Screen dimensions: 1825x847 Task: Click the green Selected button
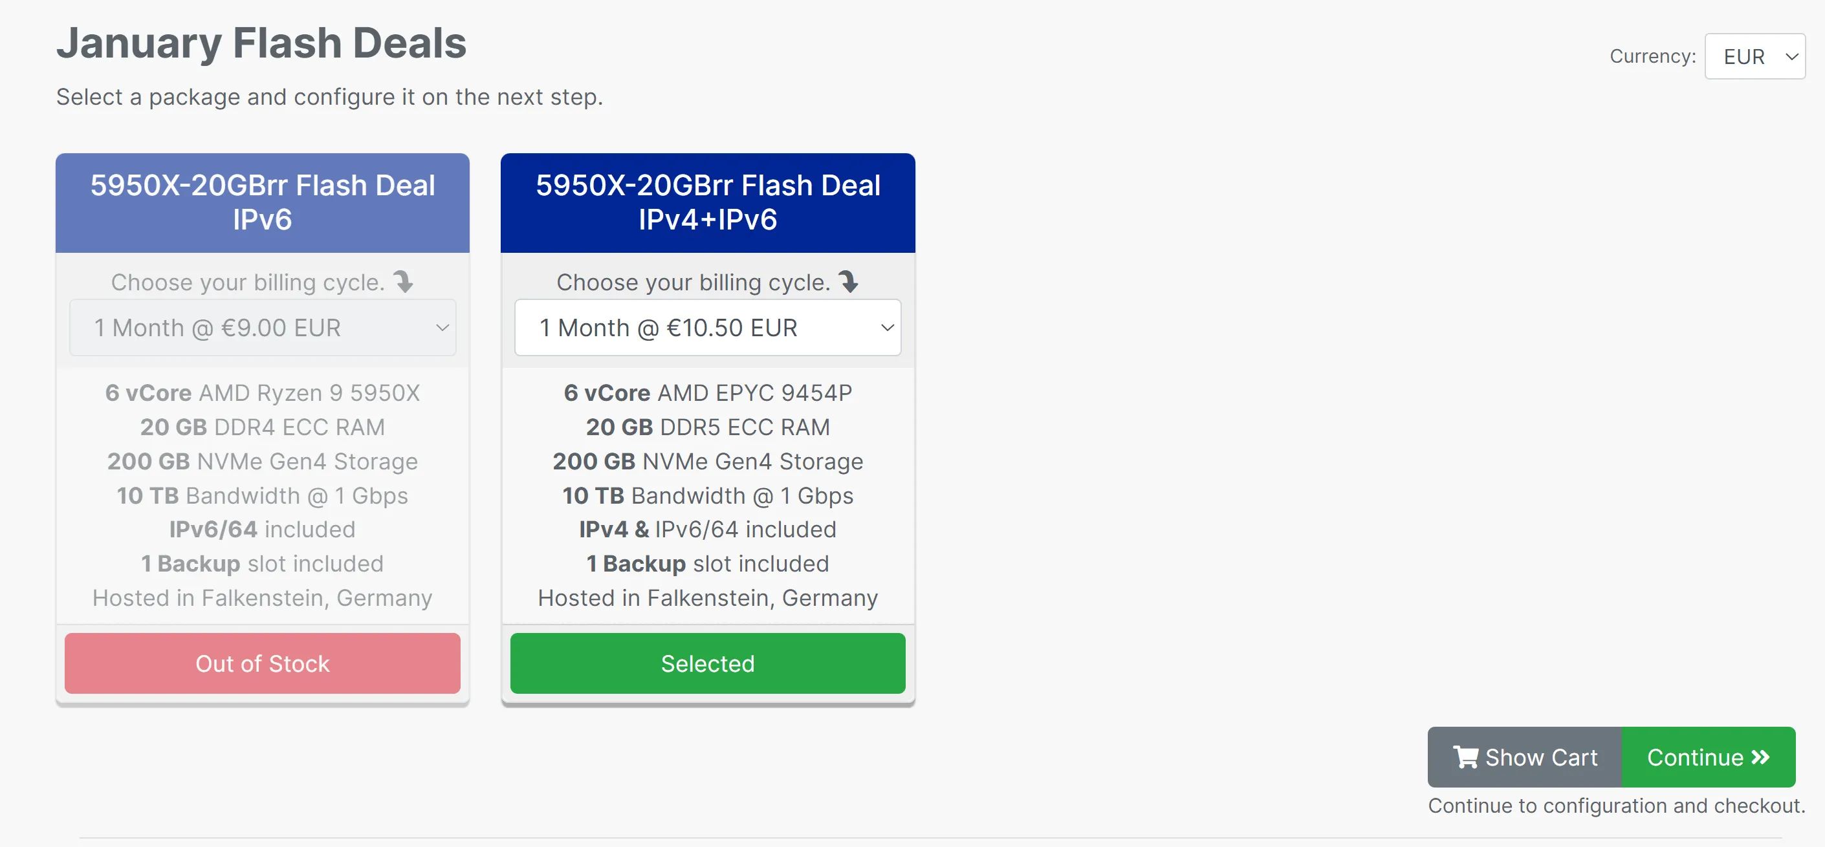[708, 663]
